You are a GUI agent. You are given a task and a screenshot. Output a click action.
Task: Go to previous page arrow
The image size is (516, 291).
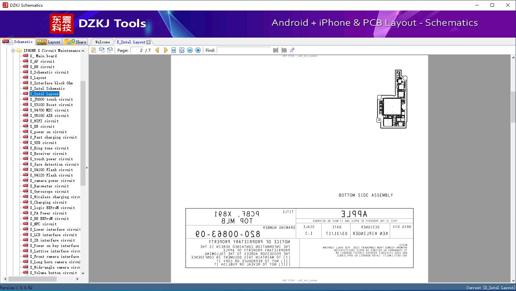point(157,50)
